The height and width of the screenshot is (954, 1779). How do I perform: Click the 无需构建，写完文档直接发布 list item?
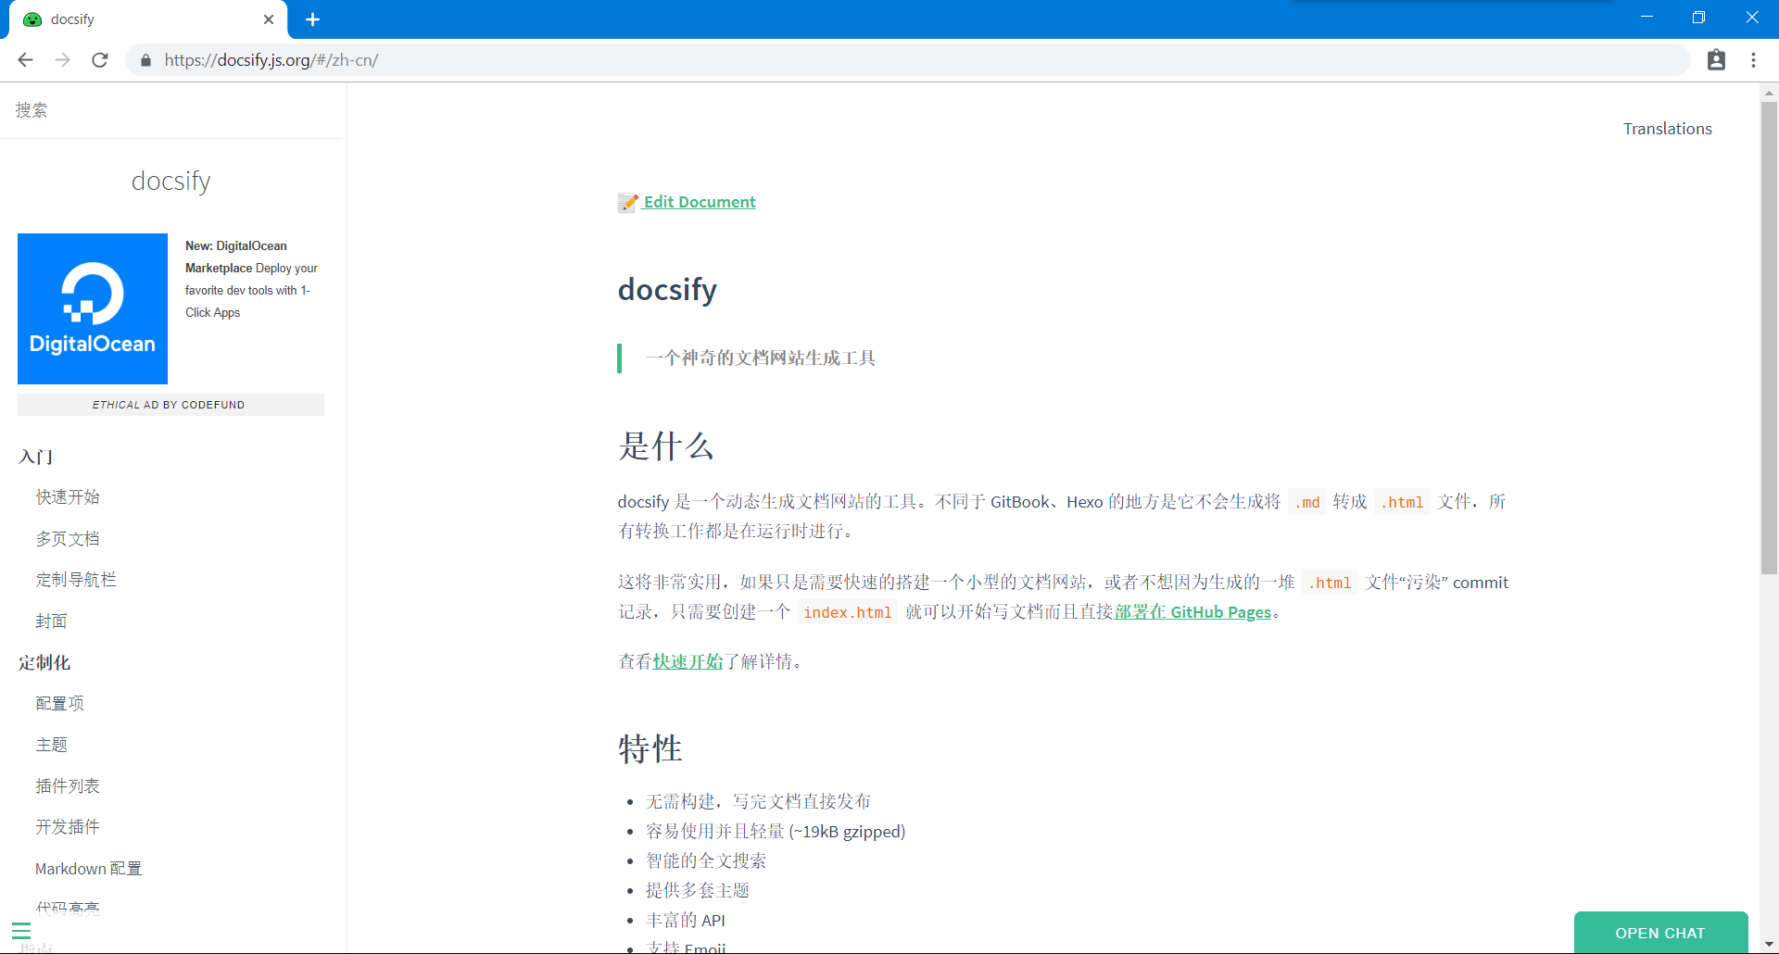(759, 802)
